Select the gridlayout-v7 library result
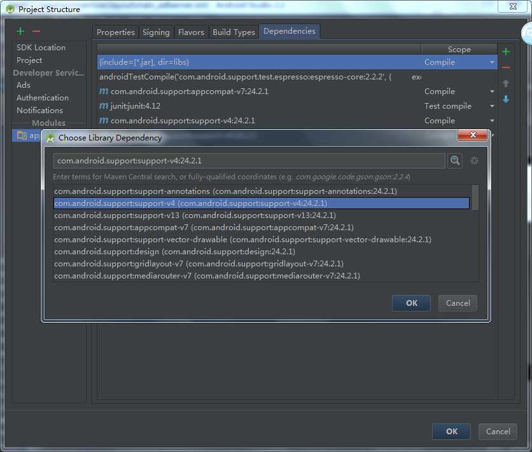Screen dimensions: 532x452 pyautogui.click(x=262, y=264)
